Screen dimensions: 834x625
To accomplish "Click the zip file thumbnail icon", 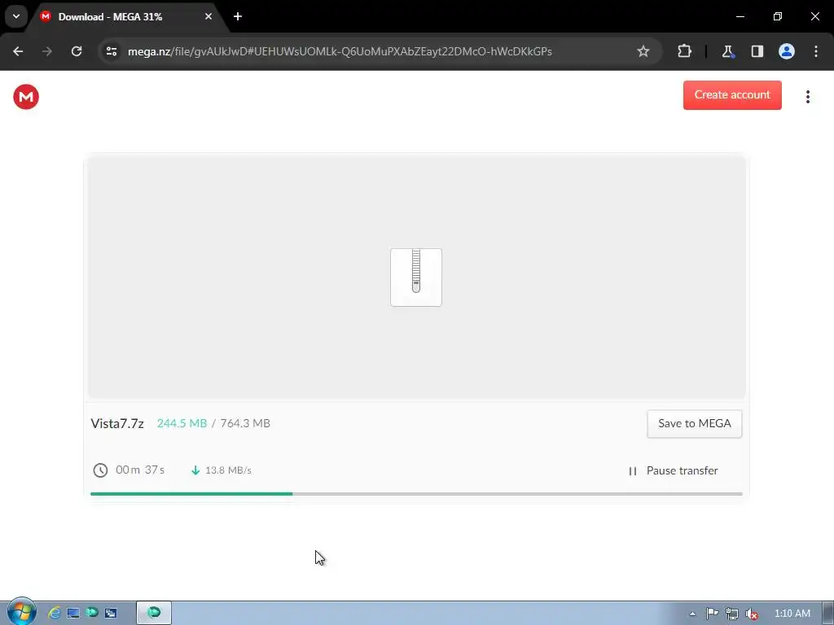I will point(416,278).
